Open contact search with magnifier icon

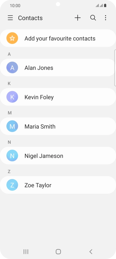93,18
